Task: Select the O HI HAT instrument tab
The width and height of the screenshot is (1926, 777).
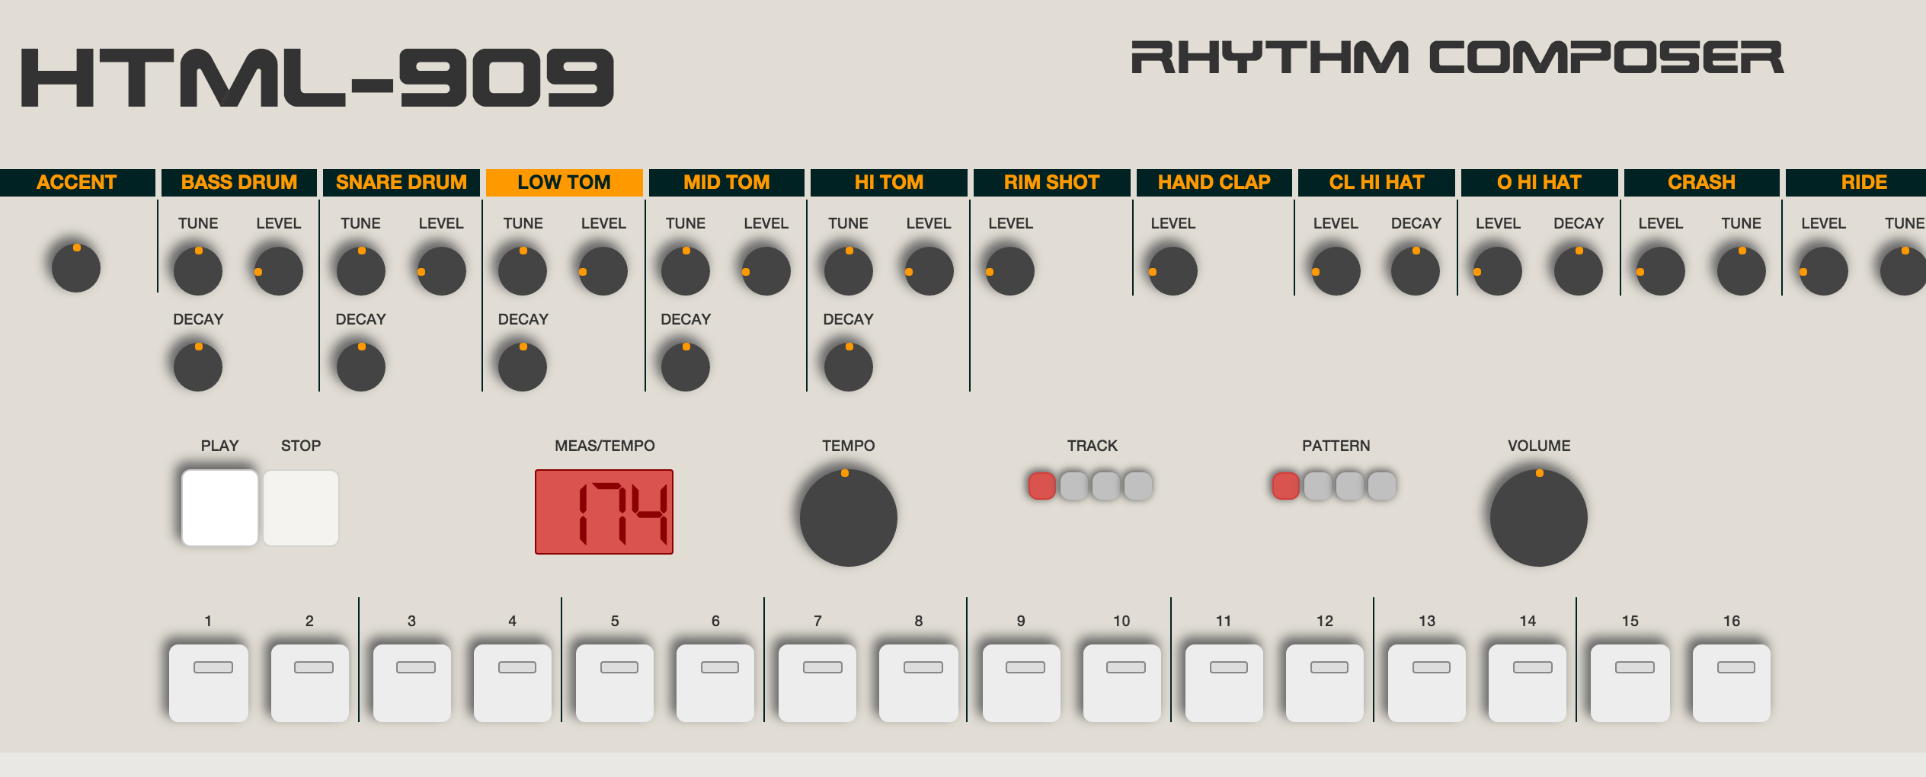Action: click(1539, 183)
